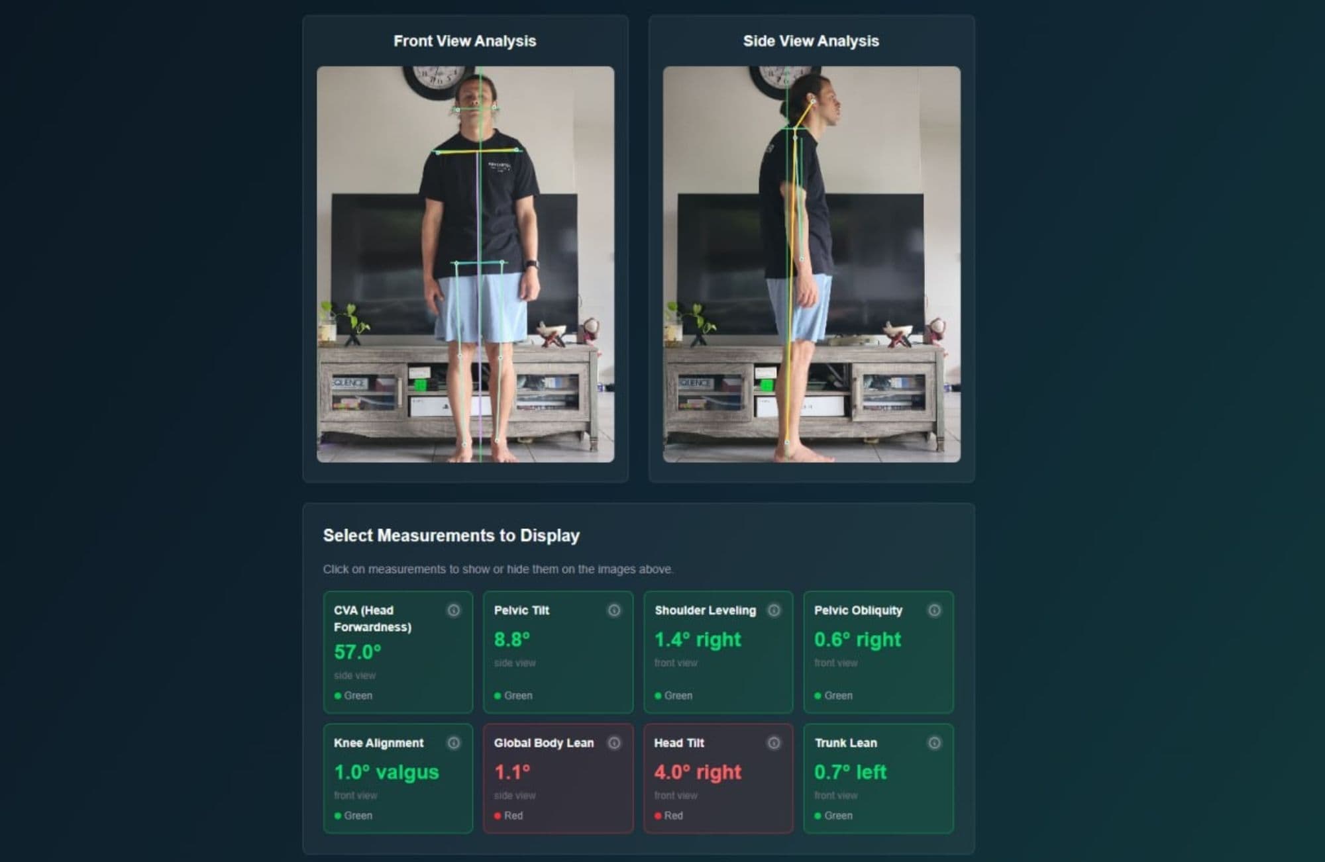1325x862 pixels.
Task: Open the Pelvic Obliquity info icon
Action: (934, 610)
